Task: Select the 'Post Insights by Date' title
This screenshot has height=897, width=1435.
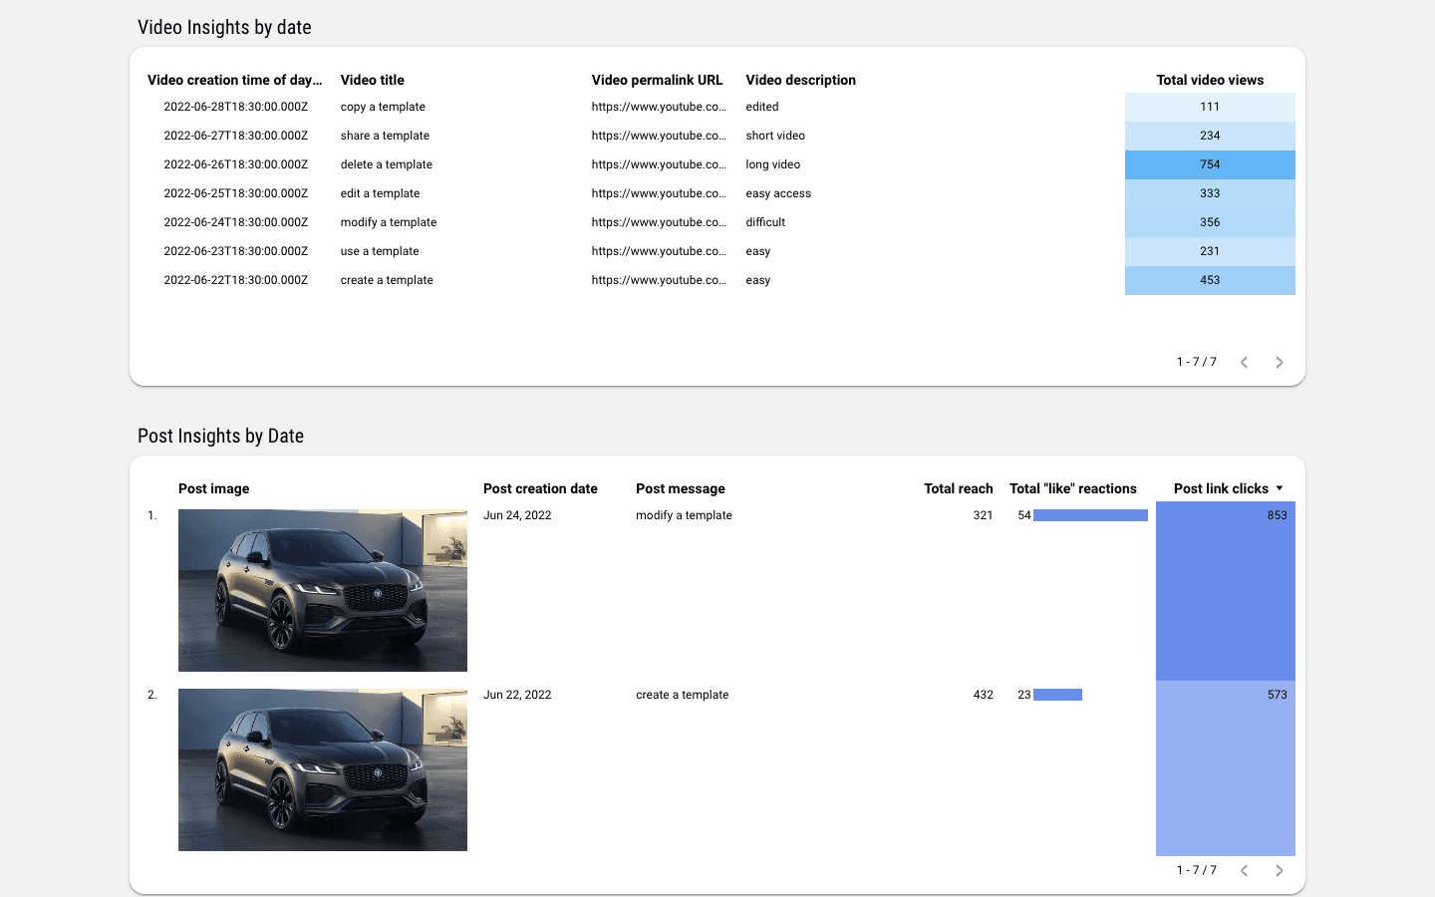Action: [220, 436]
